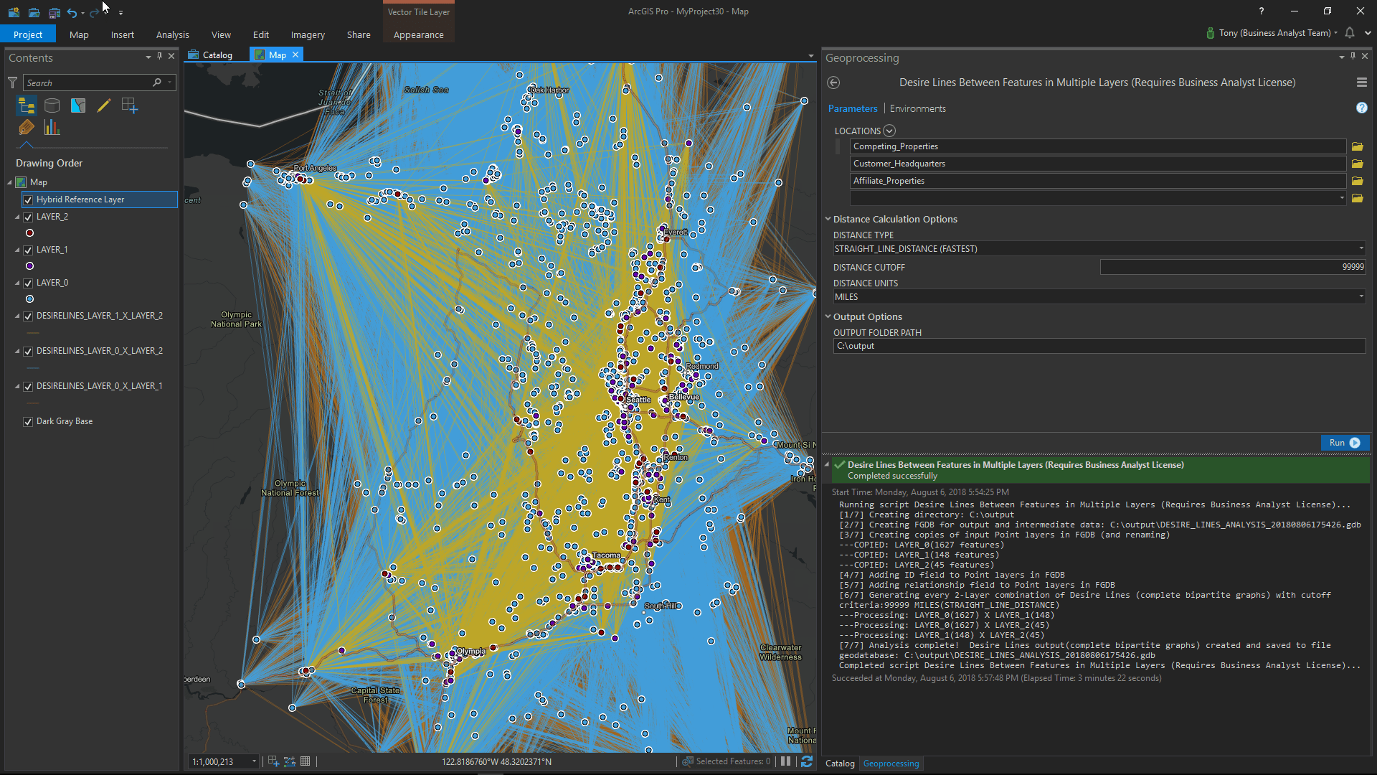Select List By Charts icon
The image size is (1377, 775).
[52, 128]
